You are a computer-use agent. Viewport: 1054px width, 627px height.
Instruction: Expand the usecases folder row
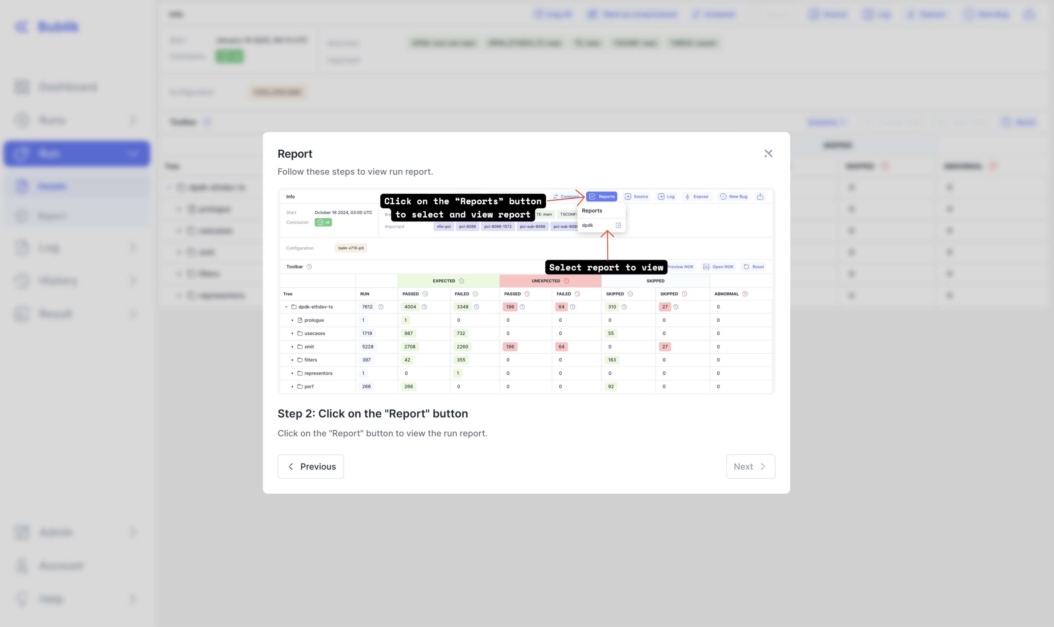(x=292, y=333)
